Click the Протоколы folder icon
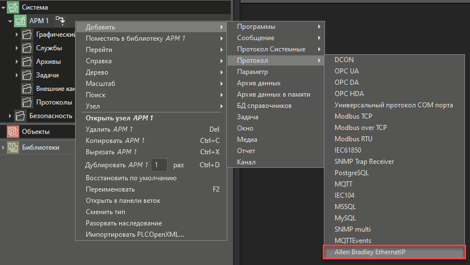The image size is (470, 265). tap(27, 102)
